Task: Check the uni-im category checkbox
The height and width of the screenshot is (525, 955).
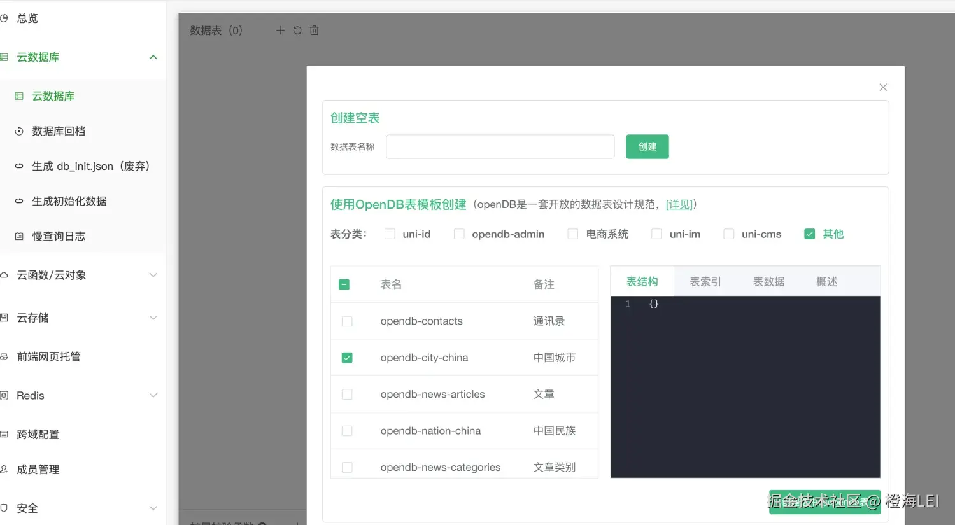Action: pyautogui.click(x=656, y=234)
